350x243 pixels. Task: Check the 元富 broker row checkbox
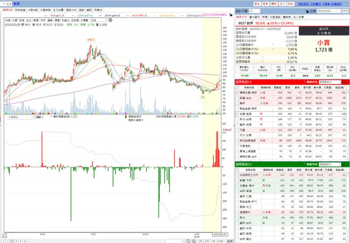pyautogui.click(x=237, y=130)
